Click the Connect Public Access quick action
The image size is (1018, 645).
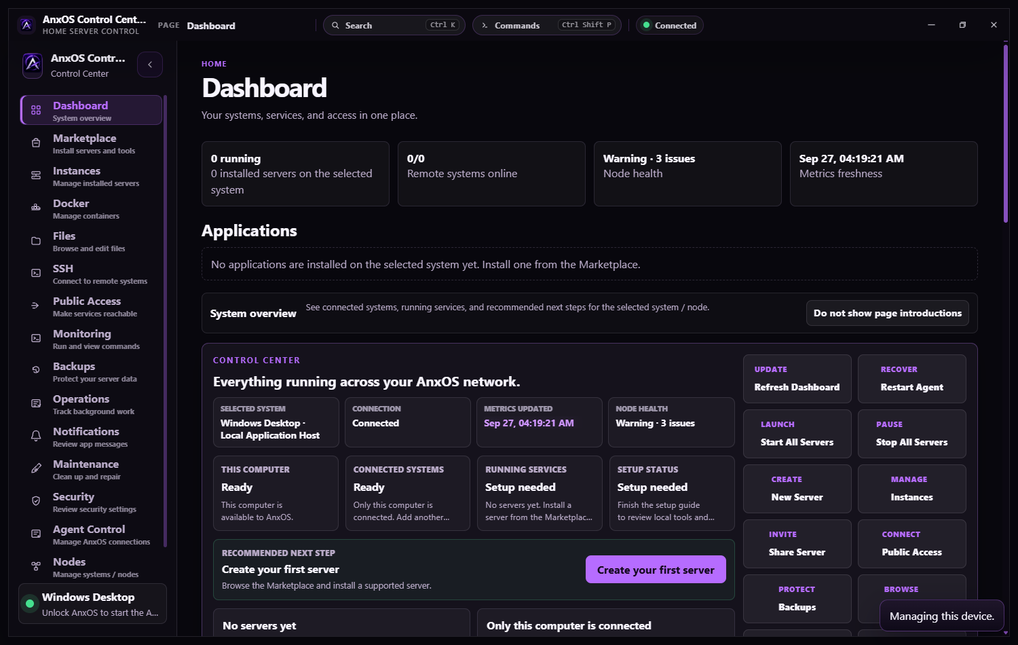pos(912,544)
